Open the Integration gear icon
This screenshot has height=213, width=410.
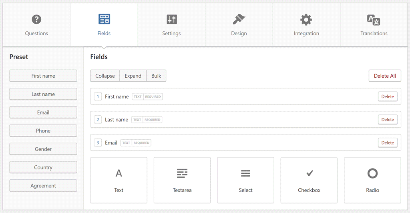pyautogui.click(x=306, y=20)
